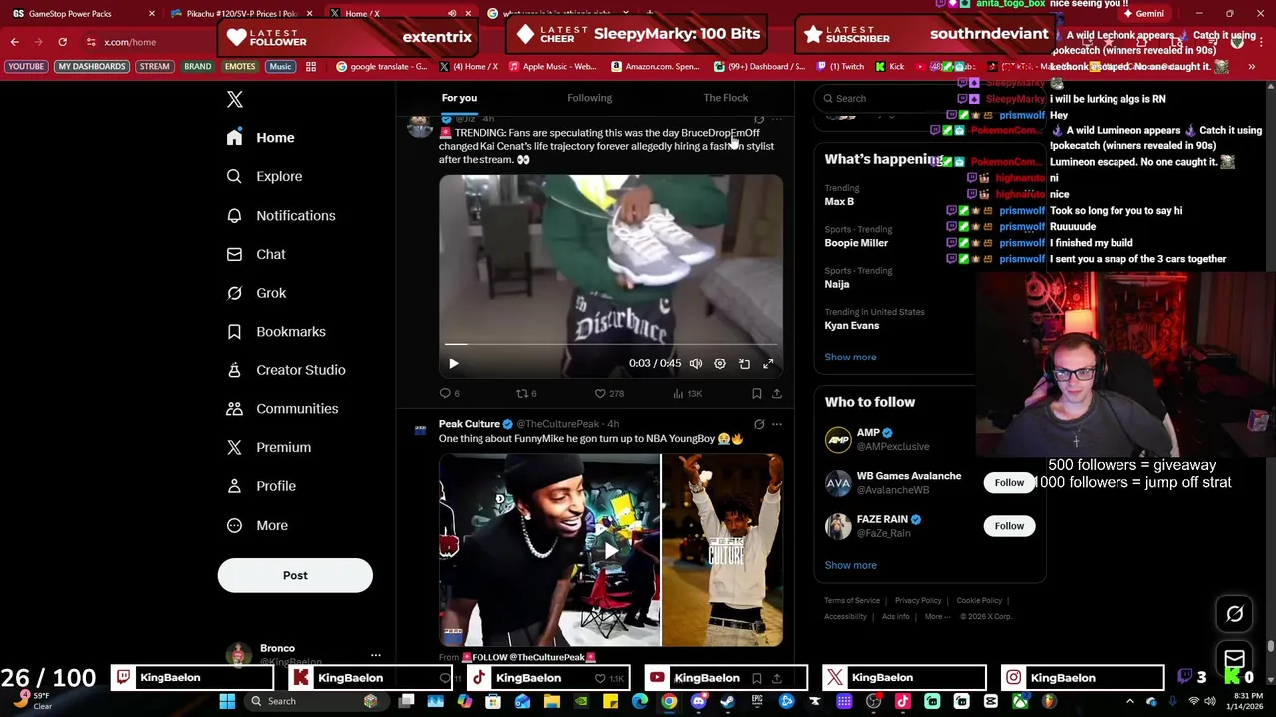This screenshot has width=1276, height=717.
Task: Go back in browser
Action: 14,42
